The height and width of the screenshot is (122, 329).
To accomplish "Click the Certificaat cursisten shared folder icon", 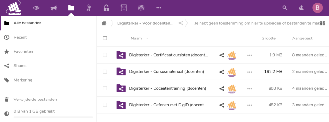I will tap(121, 55).
